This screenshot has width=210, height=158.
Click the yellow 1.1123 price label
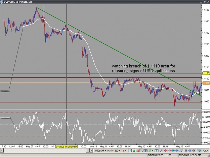tap(206, 73)
